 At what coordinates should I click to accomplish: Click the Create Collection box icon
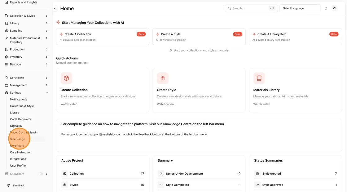66,78
